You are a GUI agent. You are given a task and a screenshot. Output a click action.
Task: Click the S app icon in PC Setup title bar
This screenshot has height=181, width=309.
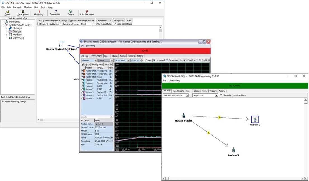pyautogui.click(x=3, y=3)
